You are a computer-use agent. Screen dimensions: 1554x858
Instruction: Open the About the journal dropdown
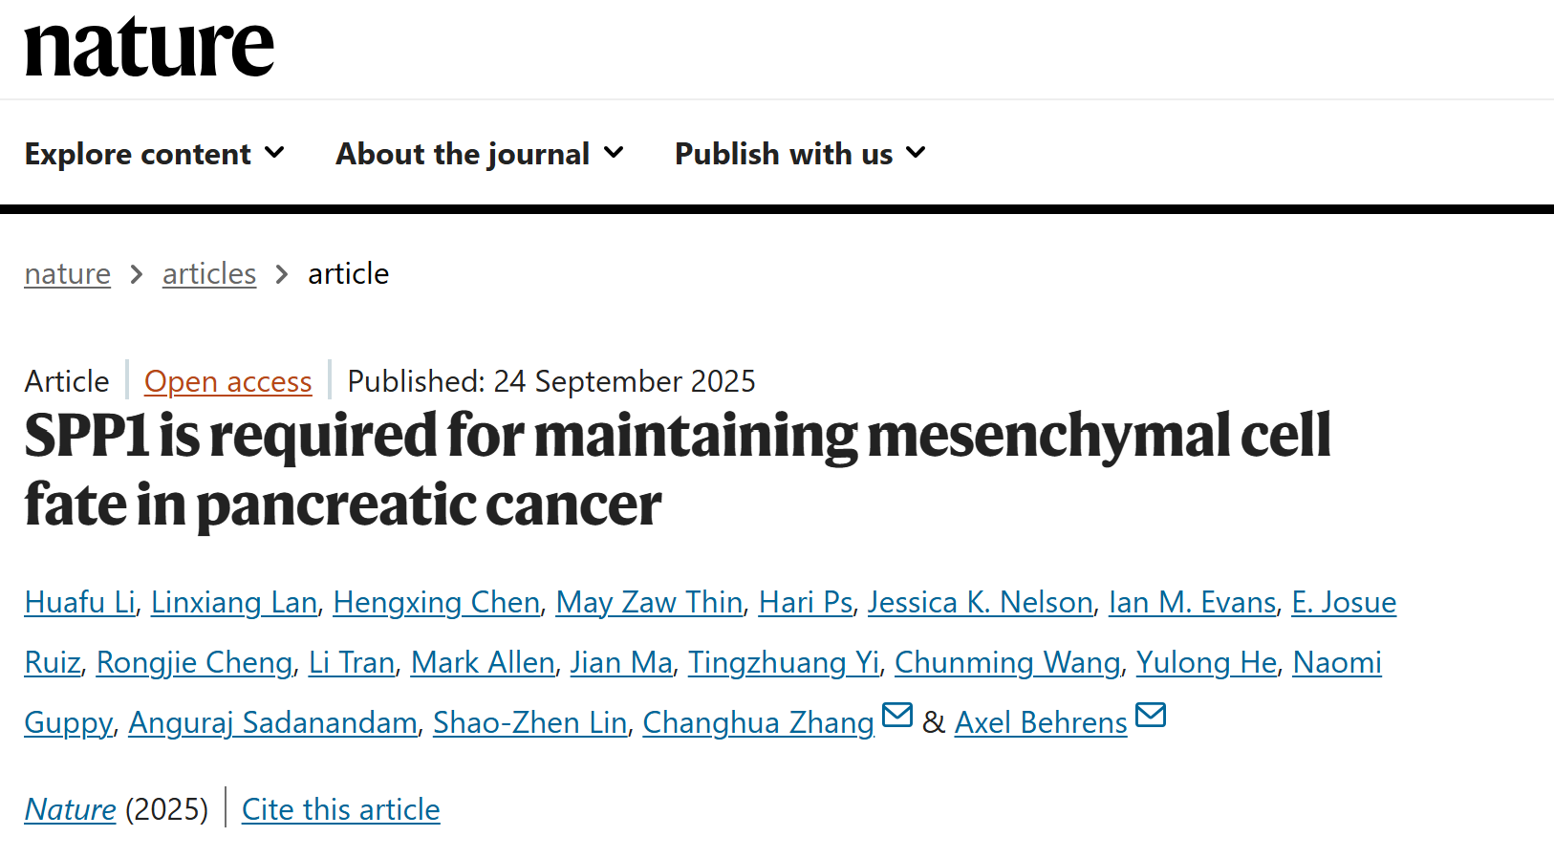pyautogui.click(x=479, y=154)
